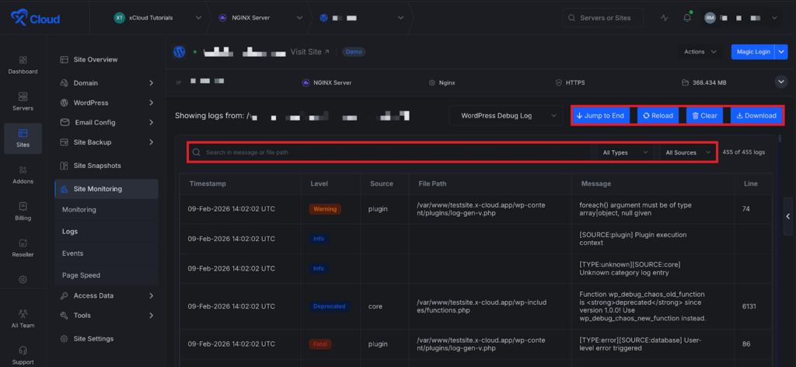The height and width of the screenshot is (367, 796).
Task: Expand the Tools menu
Action: point(106,315)
